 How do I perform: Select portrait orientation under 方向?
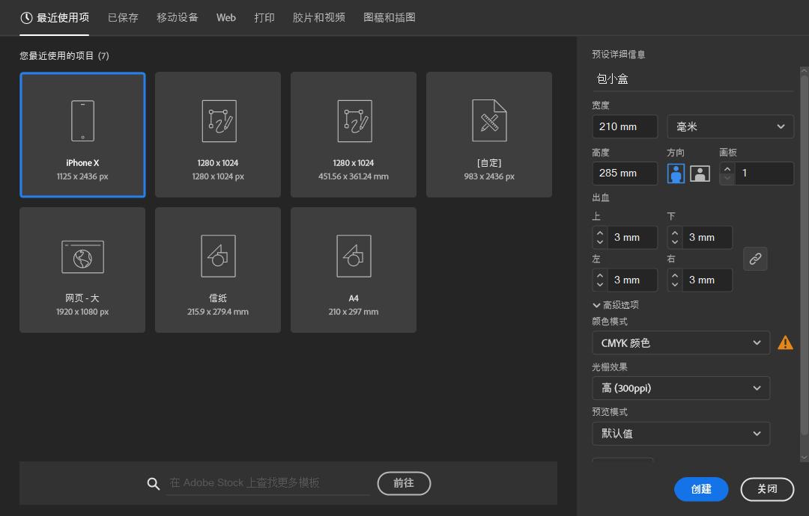675,173
